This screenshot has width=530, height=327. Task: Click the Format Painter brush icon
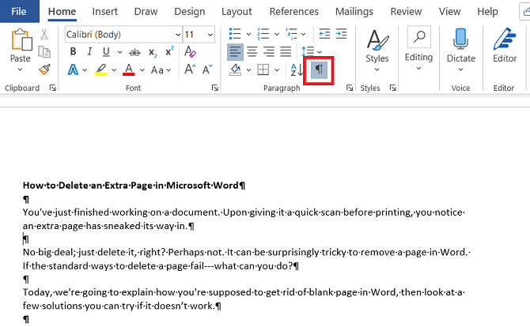pos(44,70)
